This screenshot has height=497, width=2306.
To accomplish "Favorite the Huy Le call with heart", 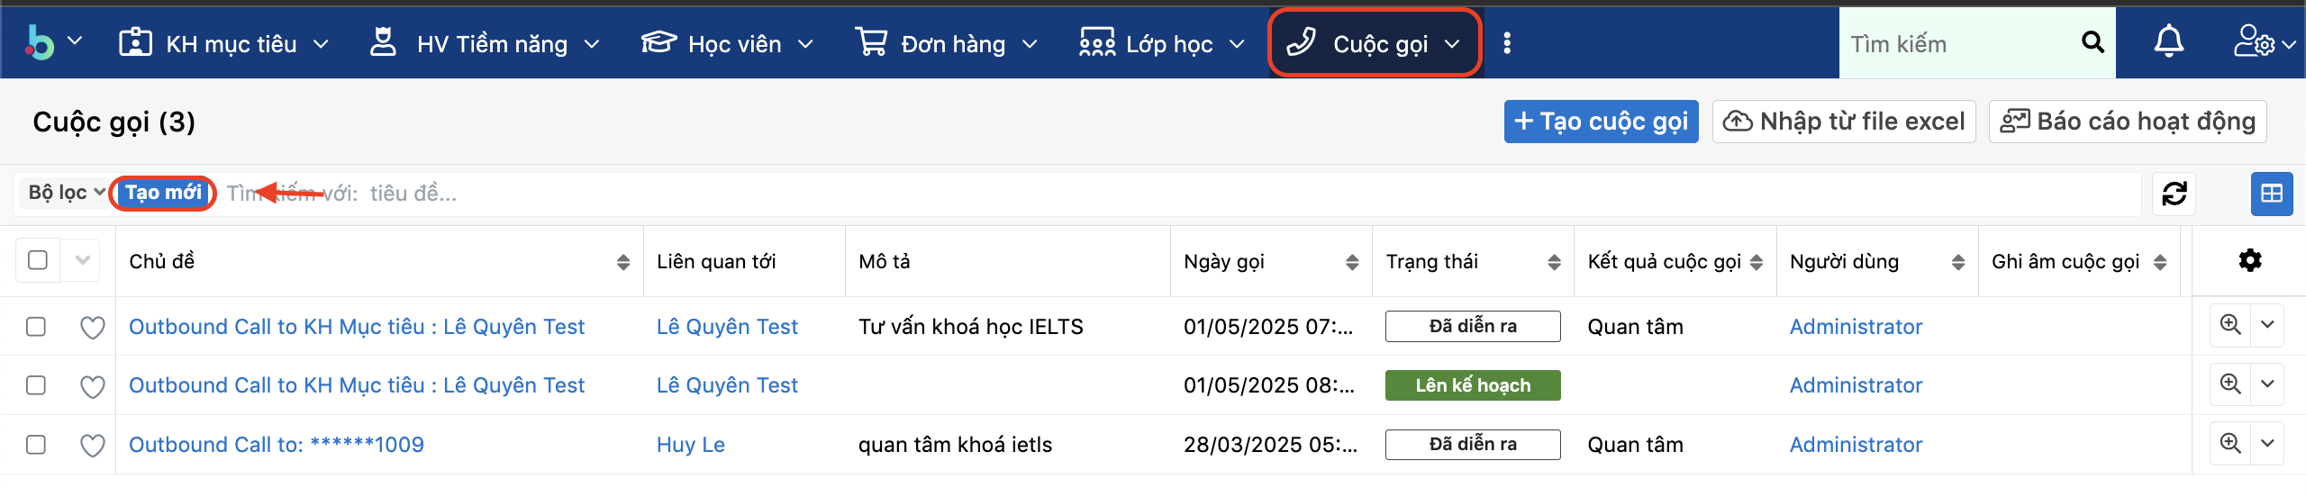I will point(92,445).
